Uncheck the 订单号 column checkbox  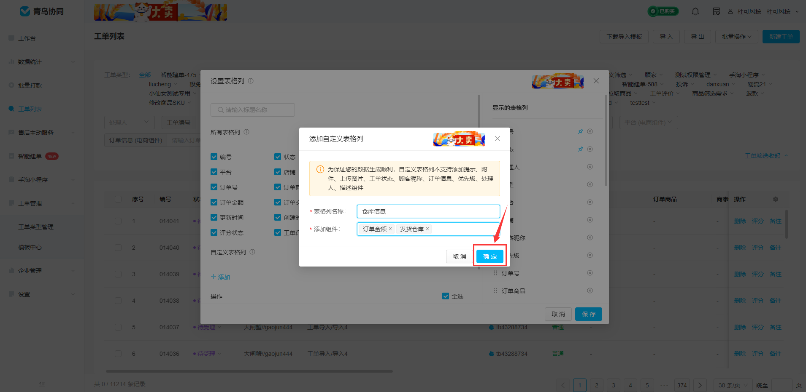(x=214, y=187)
